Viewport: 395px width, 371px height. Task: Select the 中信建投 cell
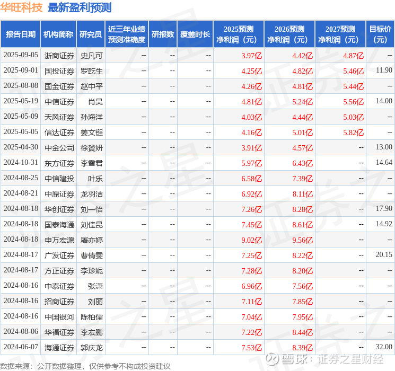tap(59, 179)
